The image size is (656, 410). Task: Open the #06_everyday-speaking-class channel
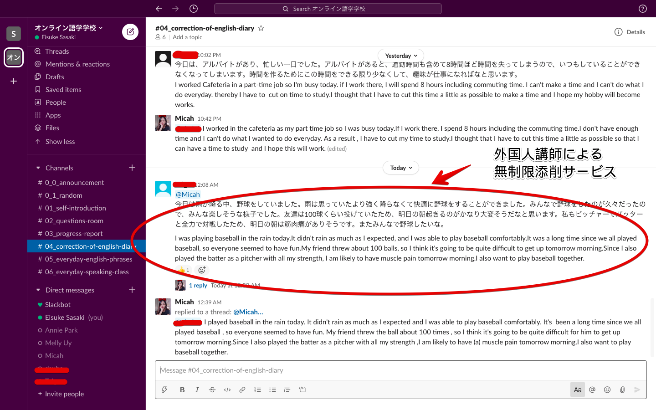click(87, 272)
